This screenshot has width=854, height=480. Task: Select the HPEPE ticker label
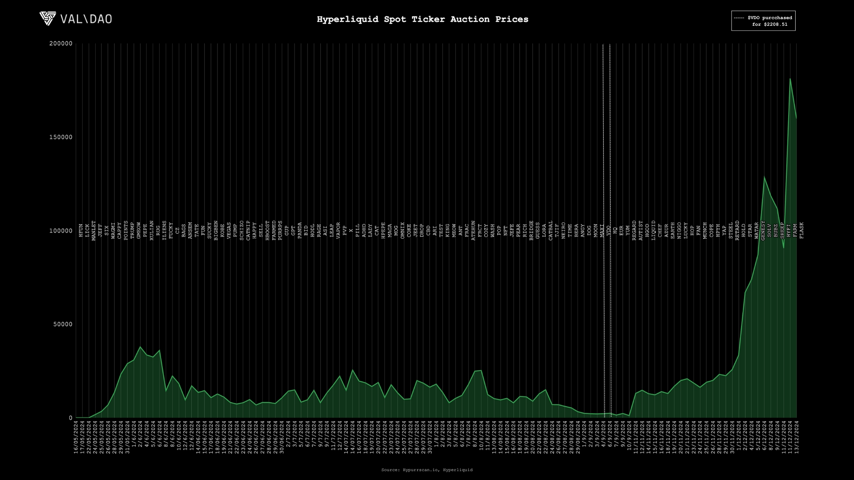pyautogui.click(x=383, y=231)
